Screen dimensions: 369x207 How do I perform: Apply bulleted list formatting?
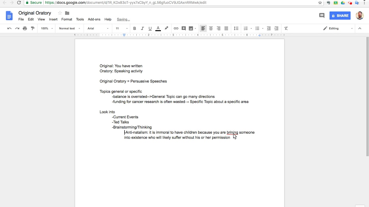257,28
